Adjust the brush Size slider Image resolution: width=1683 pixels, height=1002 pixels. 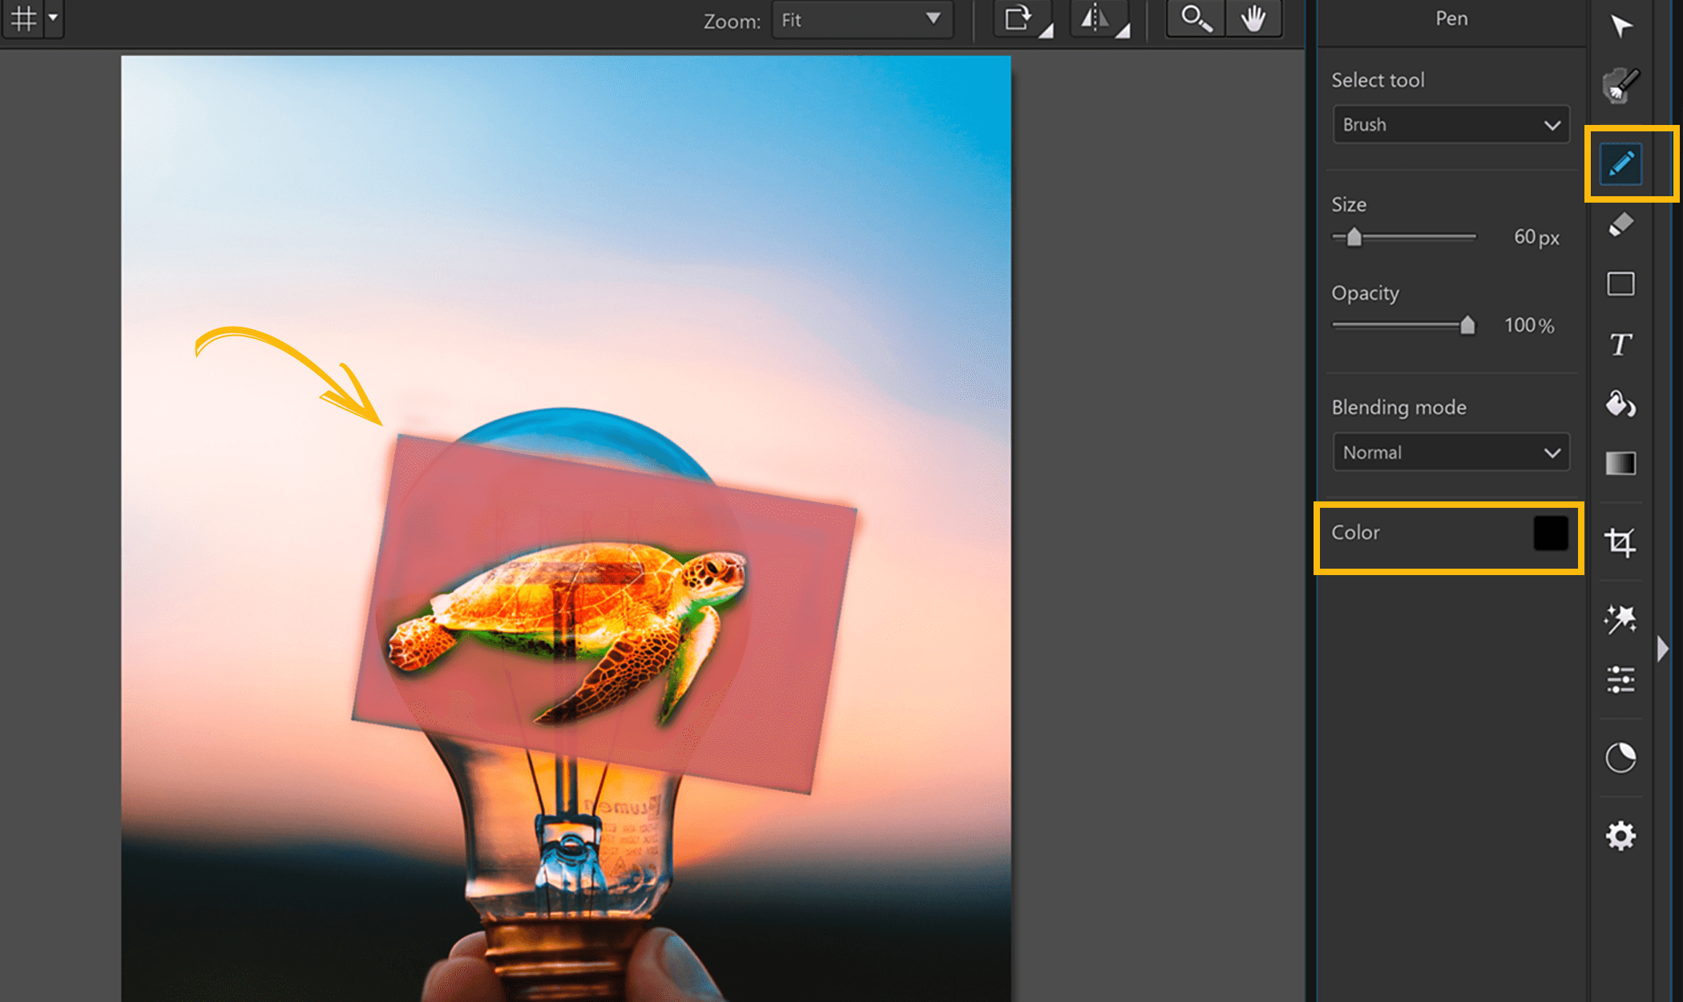click(x=1356, y=236)
